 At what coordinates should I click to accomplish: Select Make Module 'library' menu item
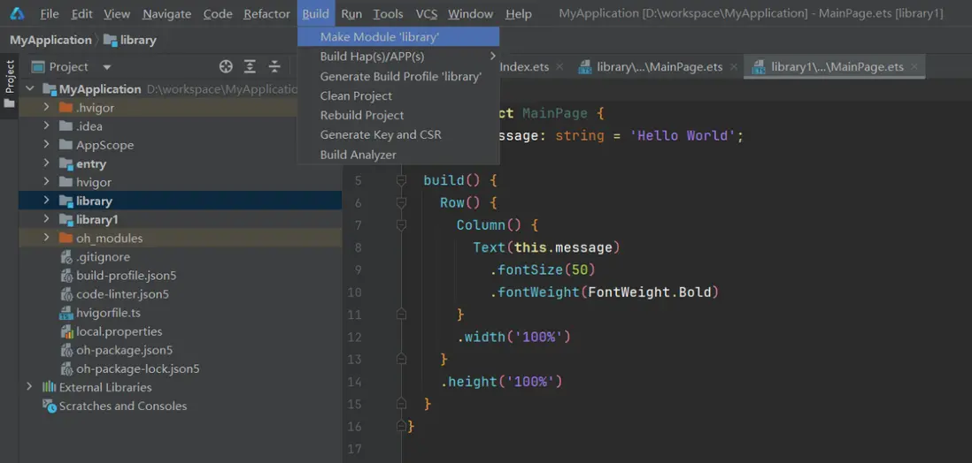pos(379,37)
